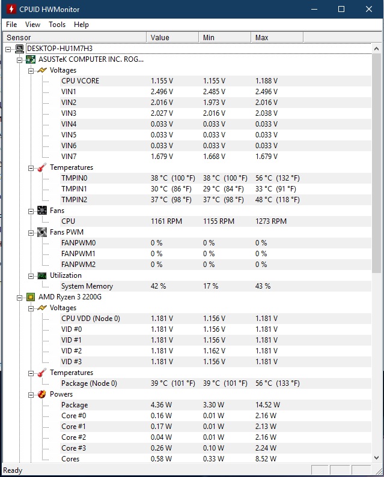Click the Fans PWM icon
This screenshot has width=384, height=477.
tap(41, 232)
